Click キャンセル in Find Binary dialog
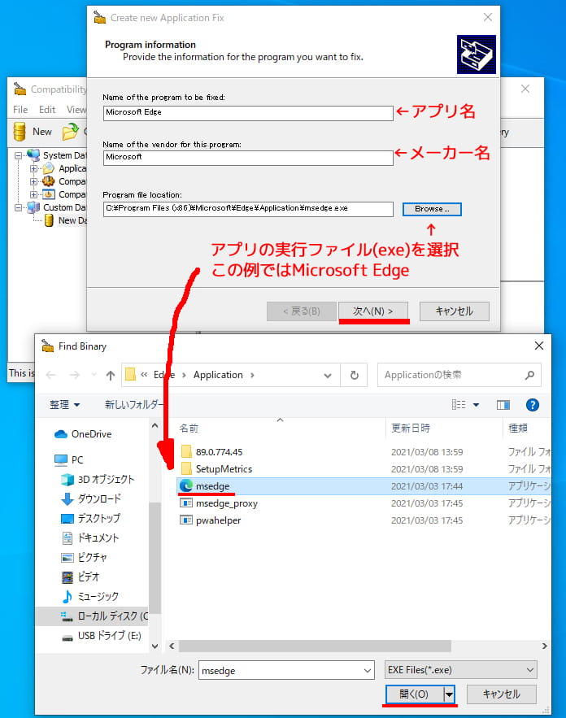 [x=502, y=694]
